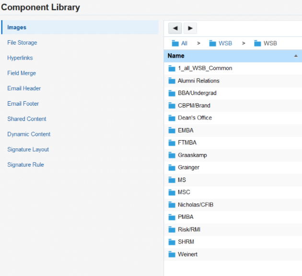
Task: Select Field Merge from sidebar
Action: (22, 73)
